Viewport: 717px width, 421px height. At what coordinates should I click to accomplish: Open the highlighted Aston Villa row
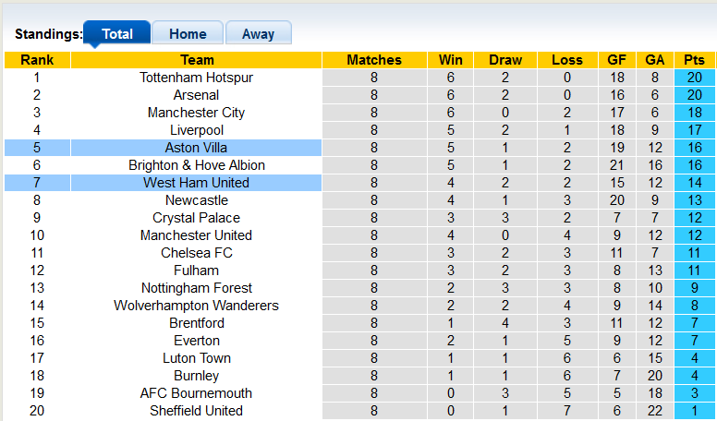coord(196,148)
